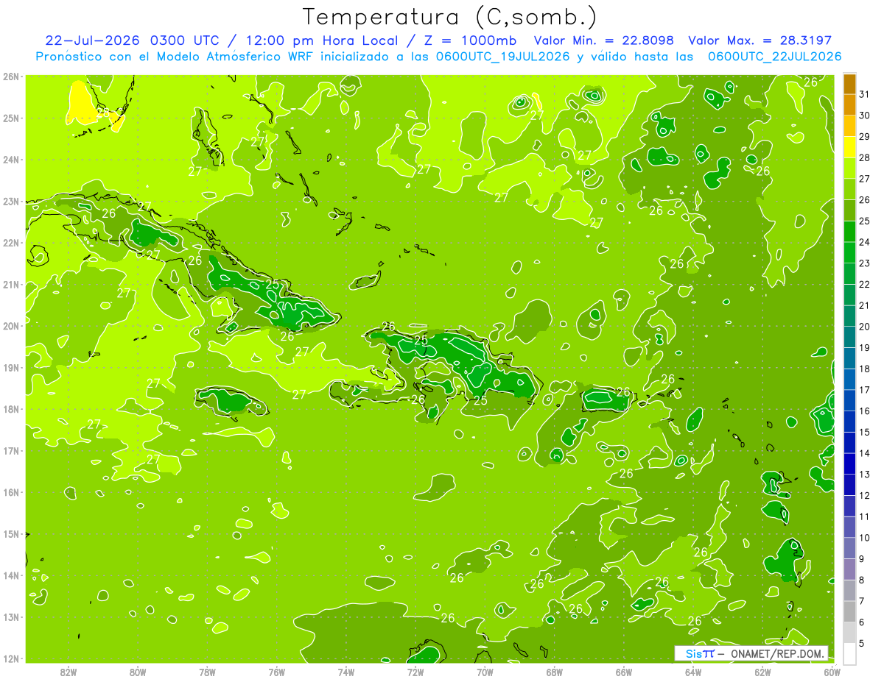The image size is (884, 682).
Task: Click the '22N' latitude axis label
Action: [10, 243]
